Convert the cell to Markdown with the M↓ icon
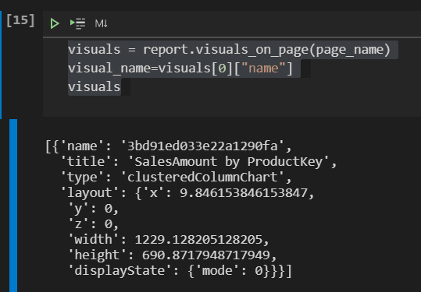 pos(102,23)
